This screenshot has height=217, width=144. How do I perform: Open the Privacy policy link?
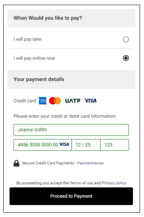click(114, 183)
